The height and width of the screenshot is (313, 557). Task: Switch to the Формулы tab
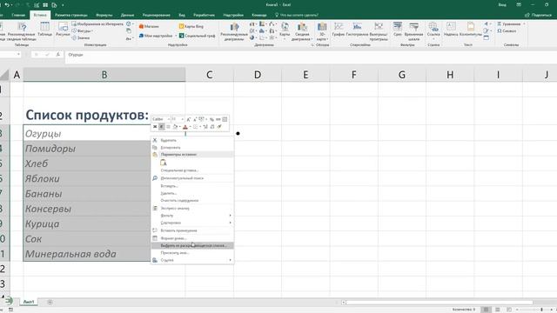(104, 16)
